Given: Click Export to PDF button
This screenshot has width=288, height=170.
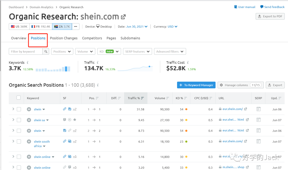Looking at the screenshot, I should pos(270,16).
